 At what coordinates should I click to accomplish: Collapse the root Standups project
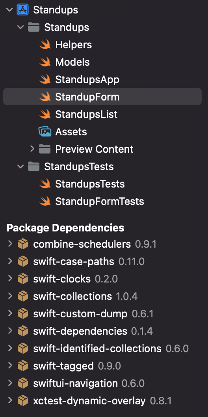9,10
